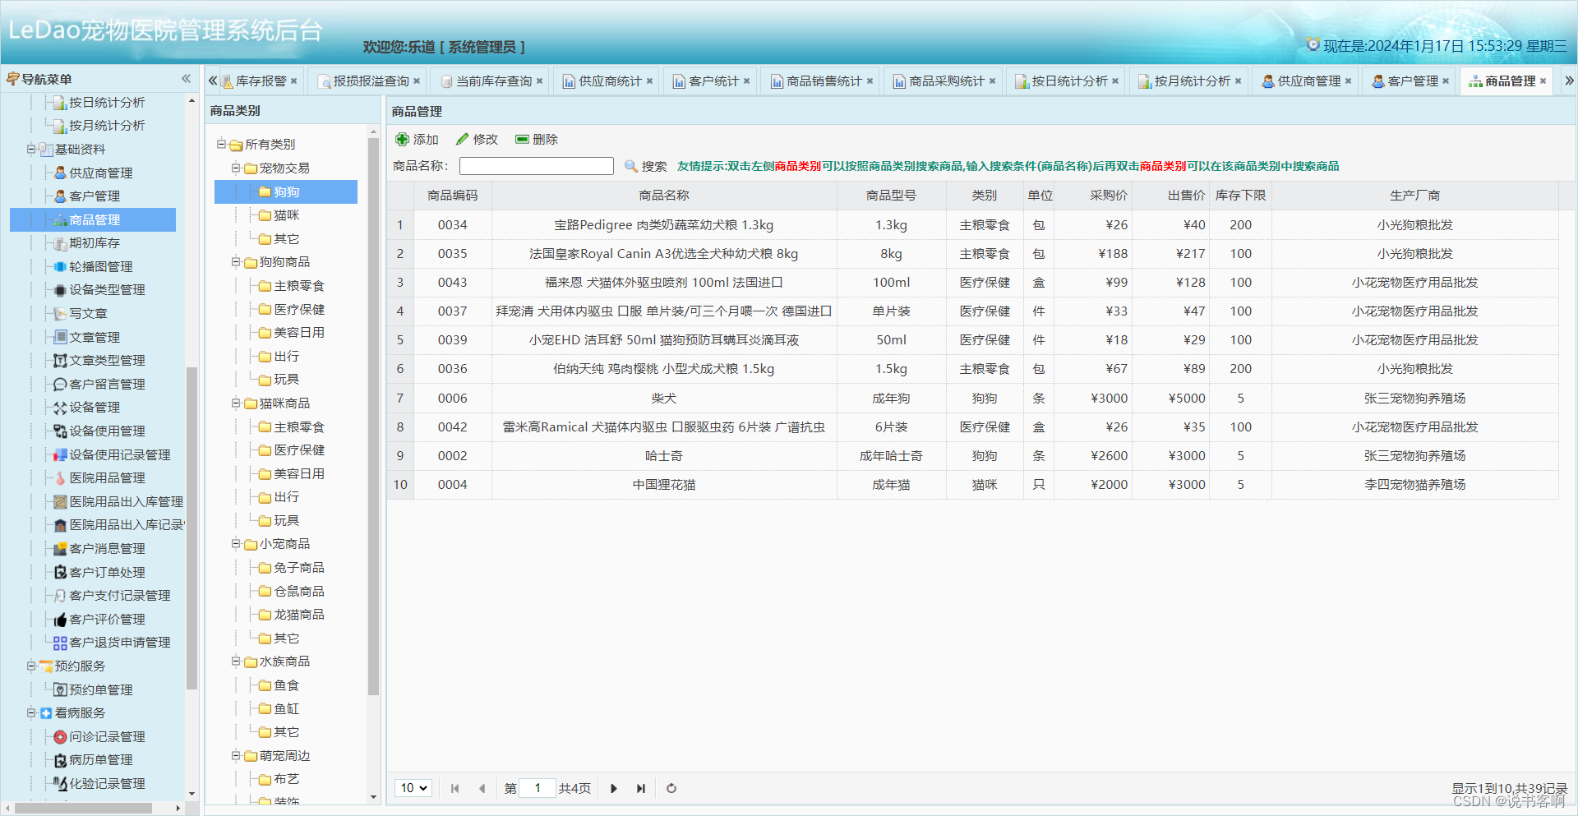Collapse the 狗狗商品 tree node

pos(237,261)
